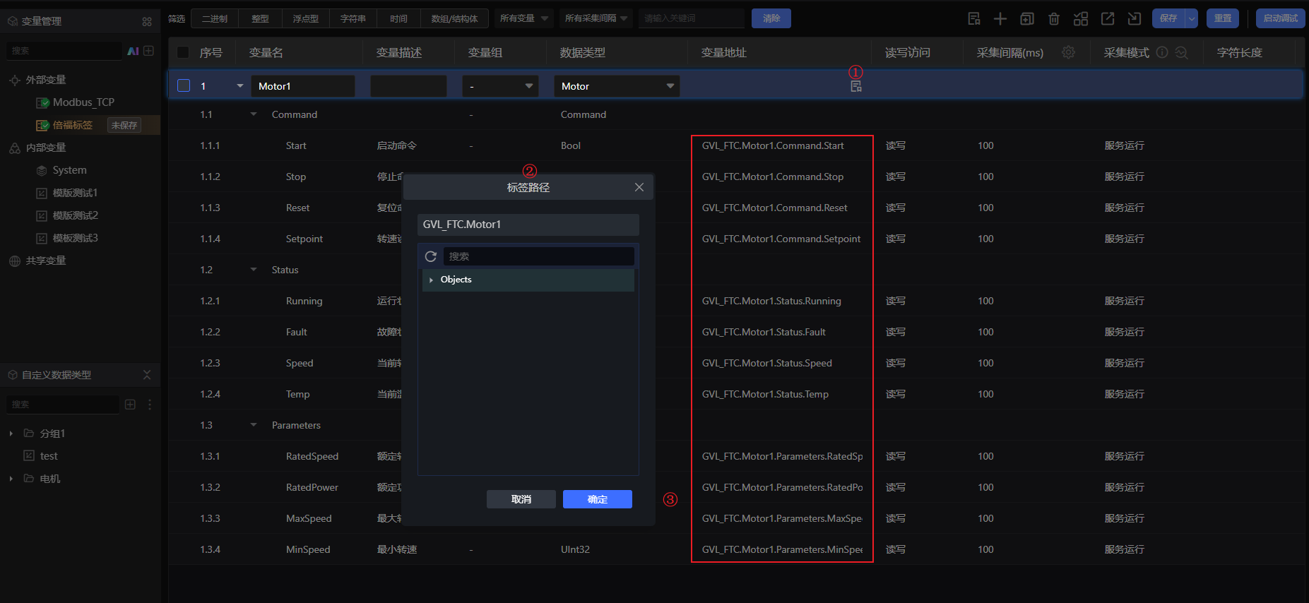Click the refresh icon in 标签路径 dialog

click(431, 256)
